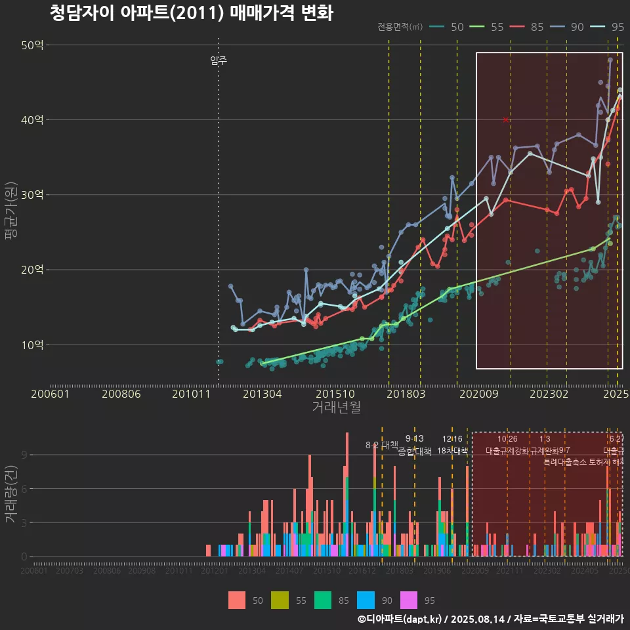Click '202111' on the volume chart x-axis
630x630 pixels.
(x=510, y=570)
